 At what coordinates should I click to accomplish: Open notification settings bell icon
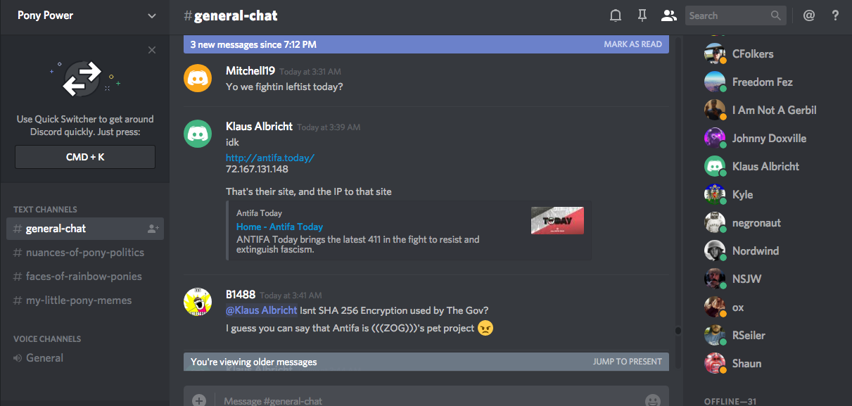(616, 15)
